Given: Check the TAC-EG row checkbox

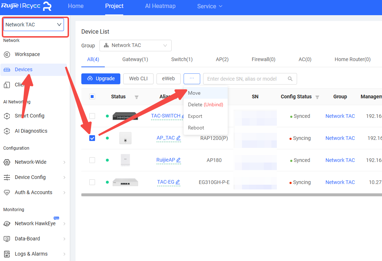Looking at the screenshot, I should 92,182.
